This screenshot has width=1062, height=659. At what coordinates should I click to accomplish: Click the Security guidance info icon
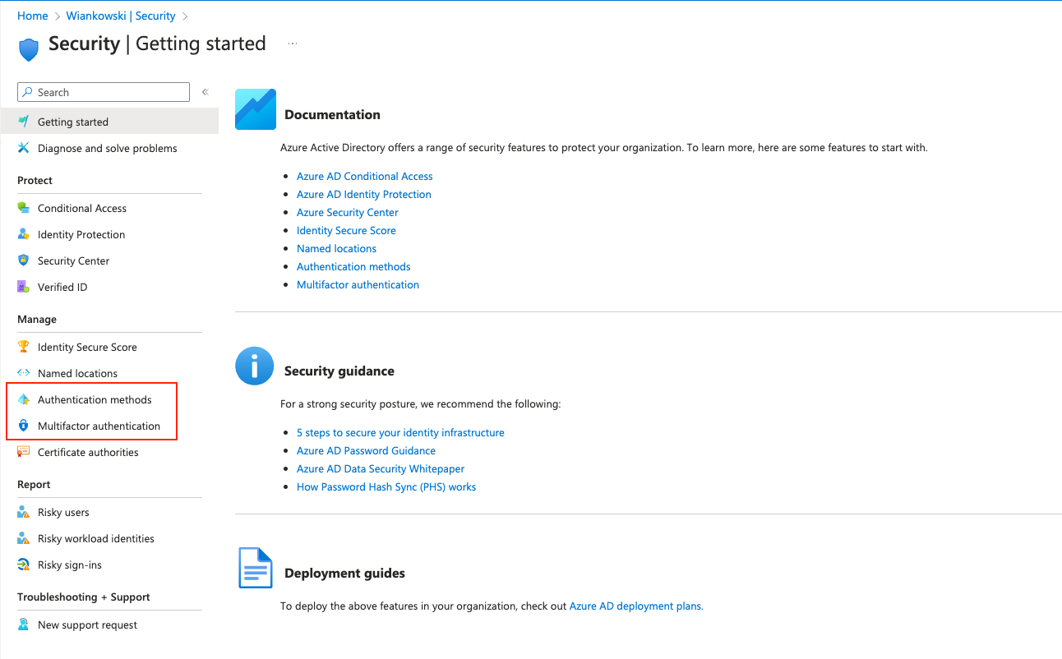pyautogui.click(x=255, y=366)
